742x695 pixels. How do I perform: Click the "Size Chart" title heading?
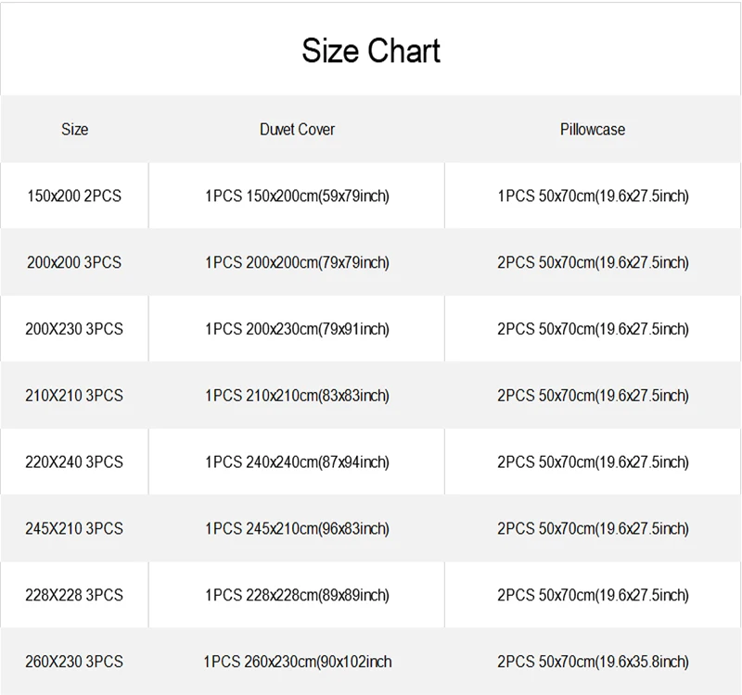(x=371, y=50)
